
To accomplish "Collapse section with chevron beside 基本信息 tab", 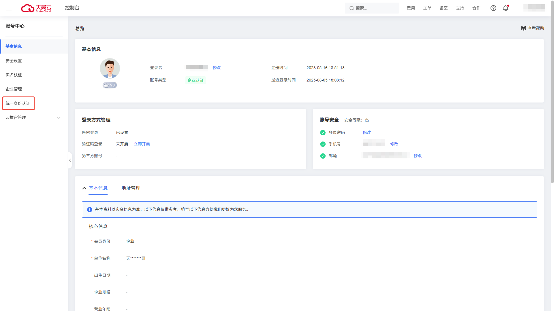I will tap(84, 188).
